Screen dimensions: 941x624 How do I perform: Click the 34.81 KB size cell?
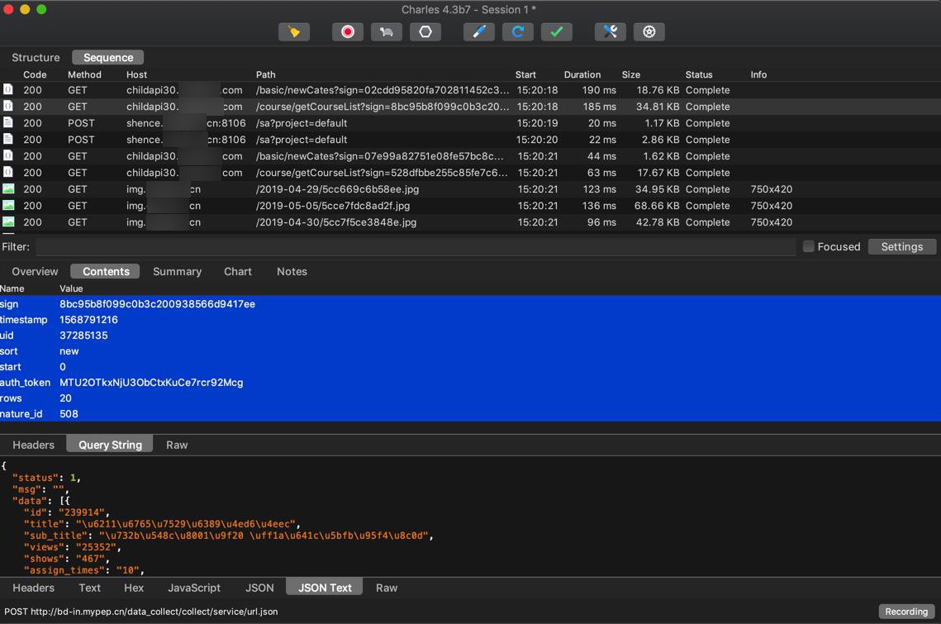click(x=657, y=107)
